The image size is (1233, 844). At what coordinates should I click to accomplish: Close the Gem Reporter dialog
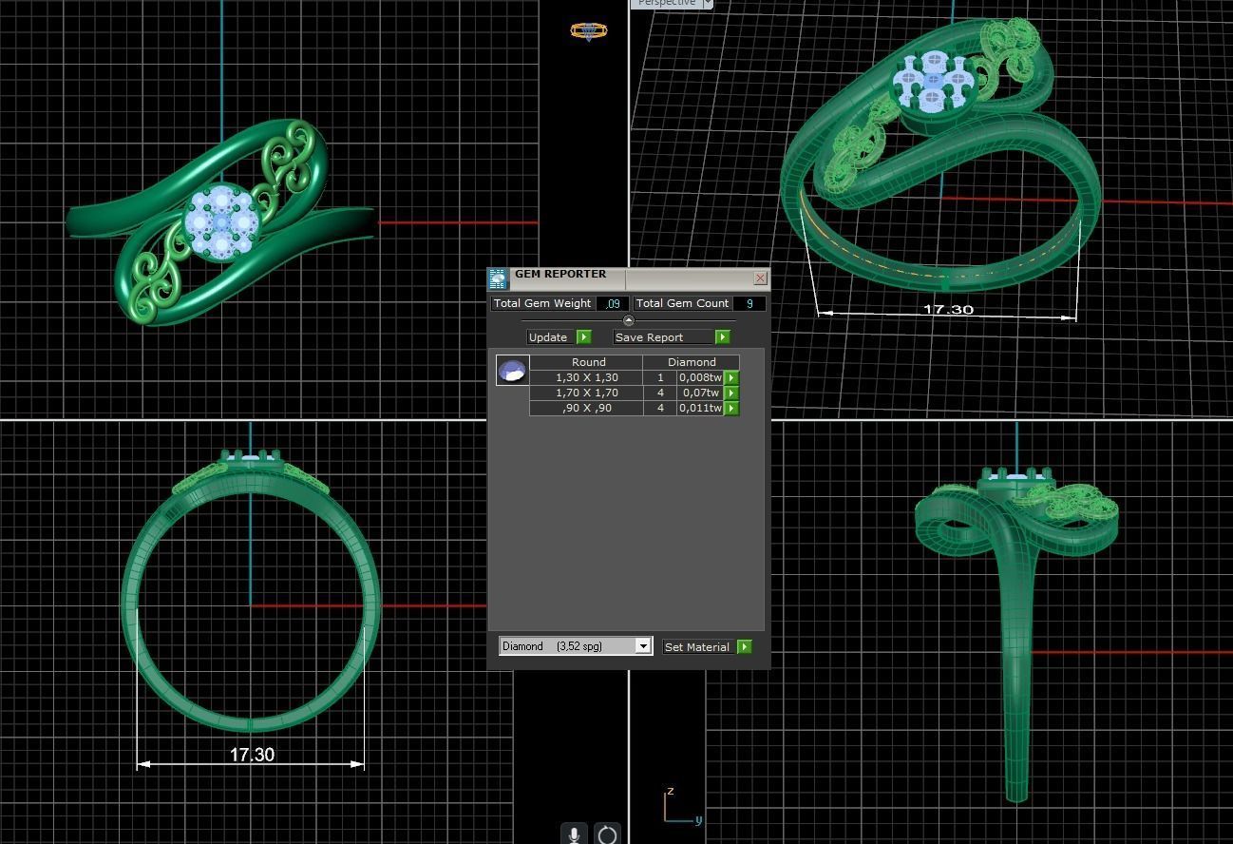click(x=760, y=278)
